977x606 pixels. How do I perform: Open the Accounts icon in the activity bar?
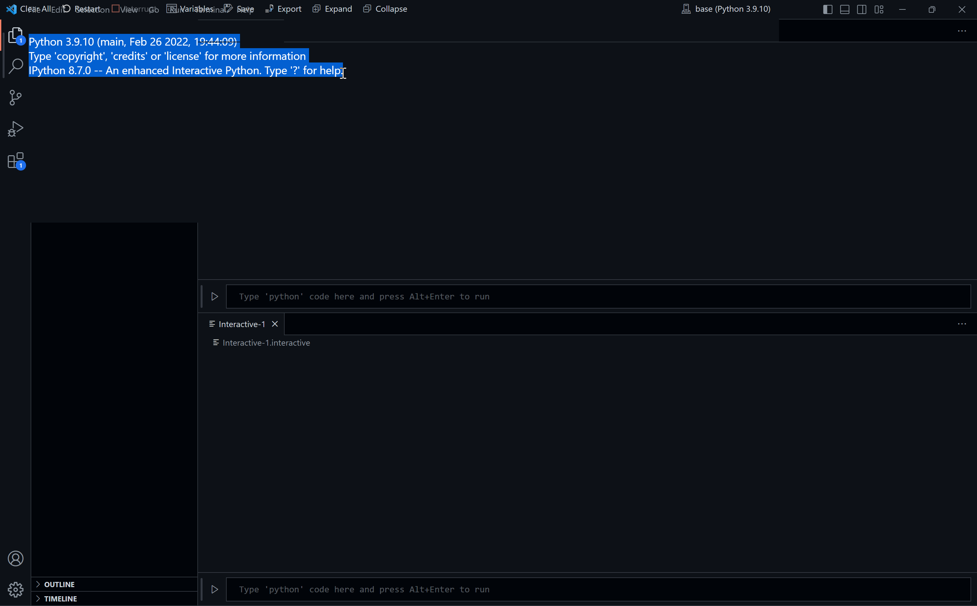click(16, 558)
